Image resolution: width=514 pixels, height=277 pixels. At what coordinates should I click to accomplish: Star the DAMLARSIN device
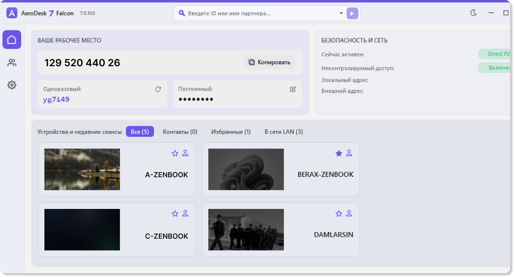(339, 214)
